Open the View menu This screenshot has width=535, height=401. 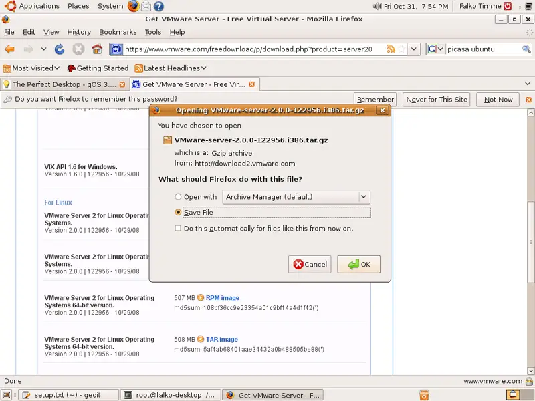(x=51, y=32)
